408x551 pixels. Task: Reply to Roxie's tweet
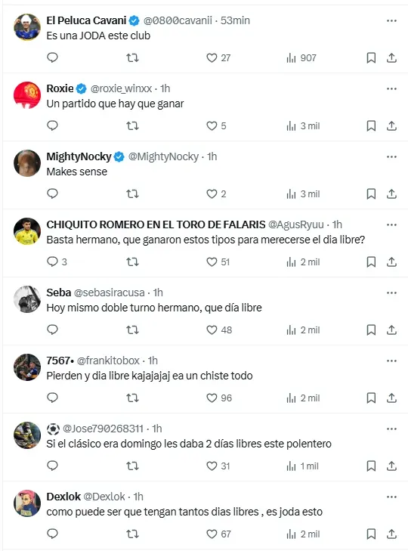[52, 125]
